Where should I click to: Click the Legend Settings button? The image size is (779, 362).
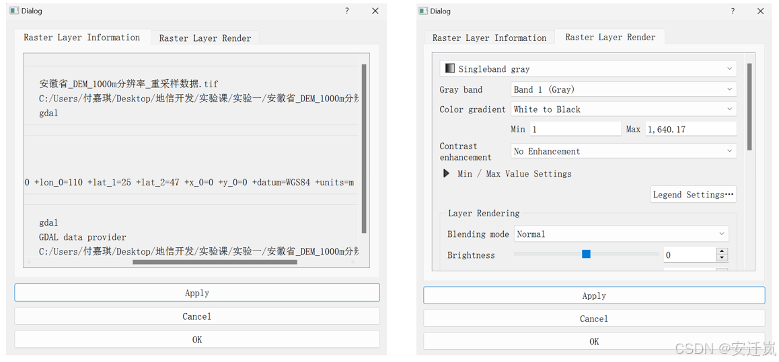coord(693,195)
